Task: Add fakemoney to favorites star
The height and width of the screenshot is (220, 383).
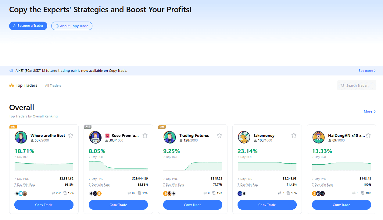Action: tap(294, 135)
